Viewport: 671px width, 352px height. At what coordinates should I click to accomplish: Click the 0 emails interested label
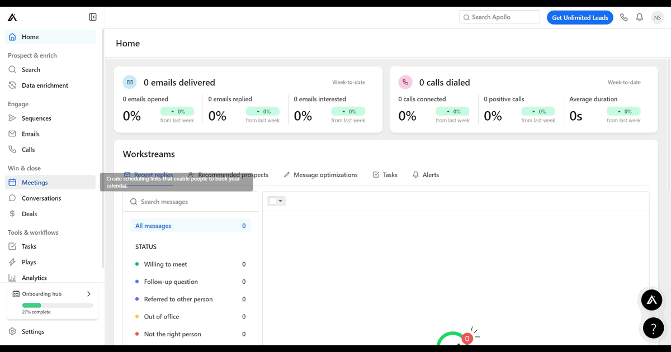point(320,99)
